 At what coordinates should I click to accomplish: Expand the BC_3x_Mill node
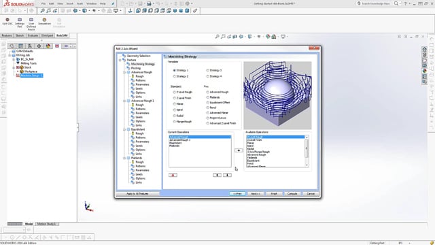(x=14, y=59)
